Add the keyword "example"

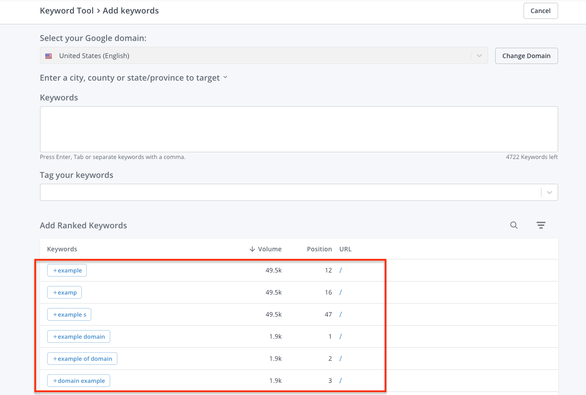coord(67,270)
